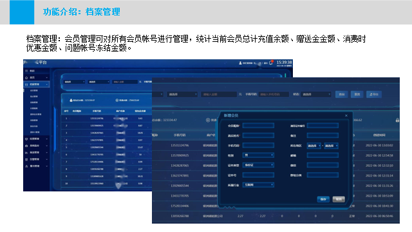Focus the 证件号 input field

tap(258, 175)
